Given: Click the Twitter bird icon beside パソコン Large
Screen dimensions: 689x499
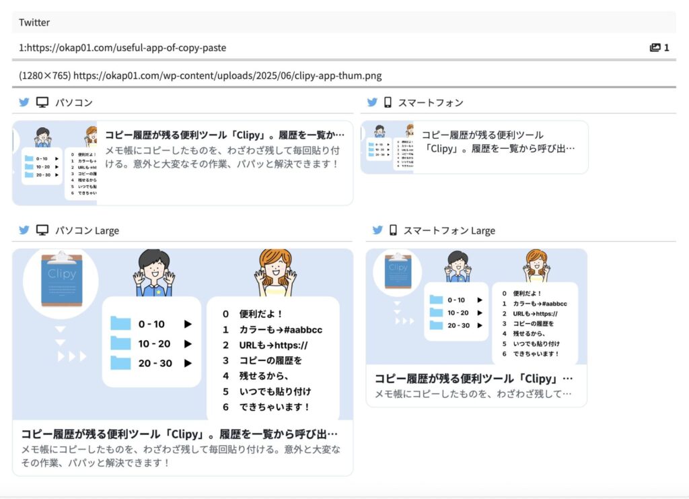Looking at the screenshot, I should [24, 230].
